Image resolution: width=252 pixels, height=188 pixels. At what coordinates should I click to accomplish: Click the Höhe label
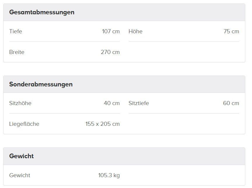click(136, 31)
